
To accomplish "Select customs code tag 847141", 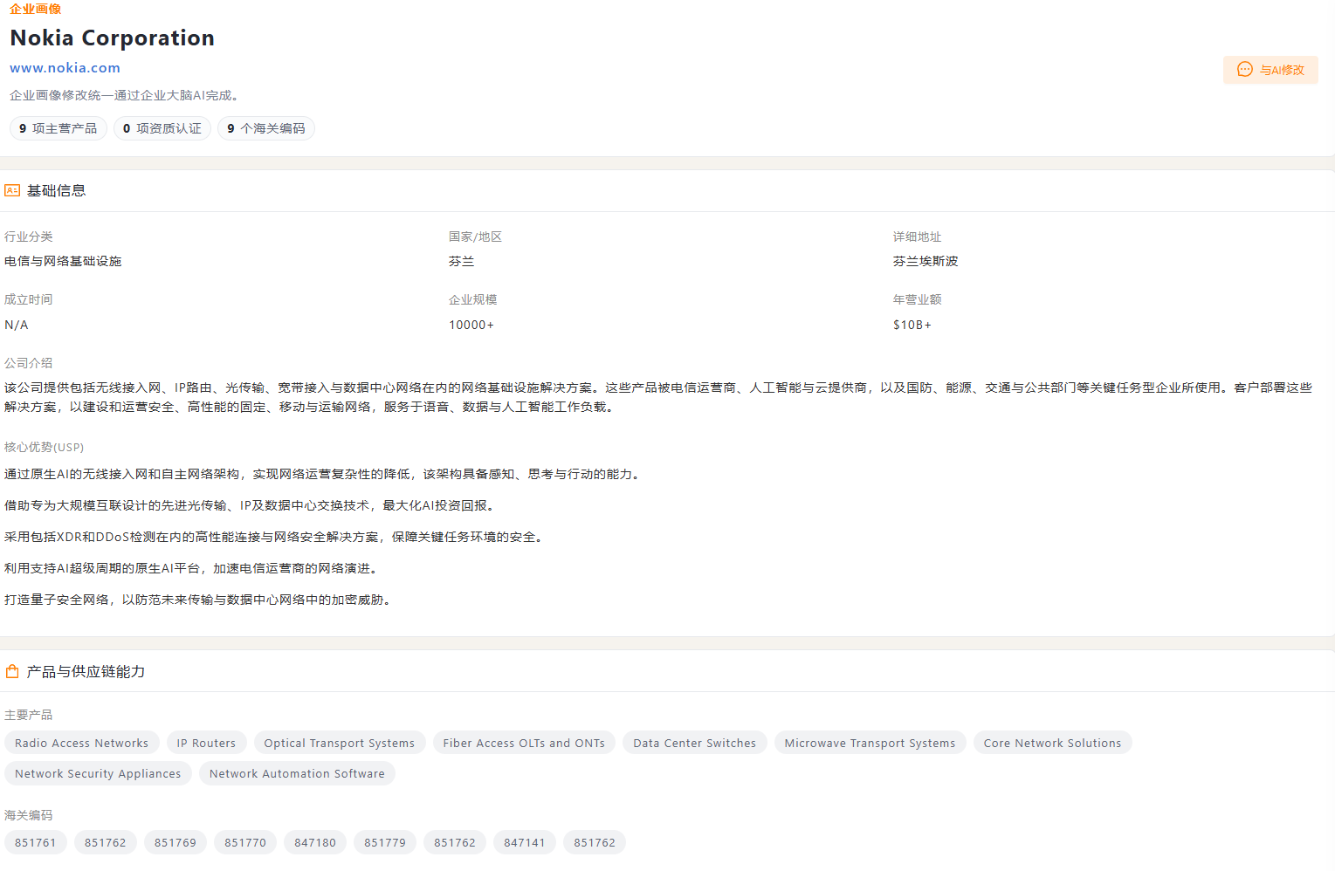I will [x=525, y=842].
